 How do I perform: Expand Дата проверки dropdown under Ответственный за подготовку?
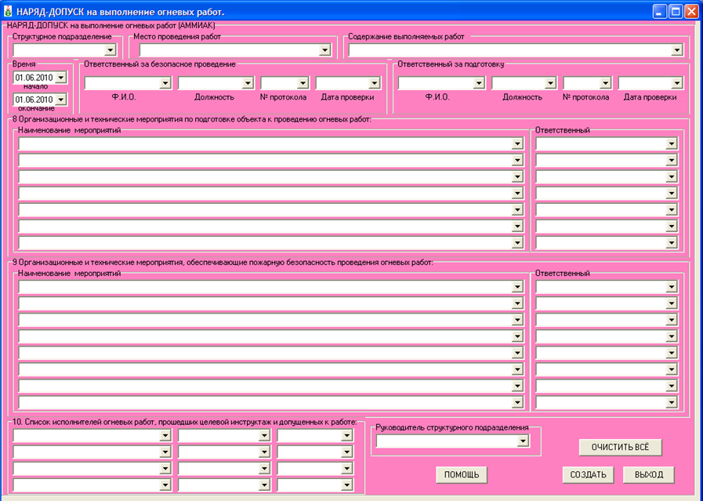pos(676,82)
